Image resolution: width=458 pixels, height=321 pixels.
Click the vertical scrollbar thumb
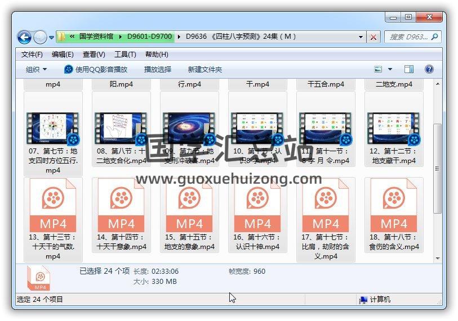point(437,169)
